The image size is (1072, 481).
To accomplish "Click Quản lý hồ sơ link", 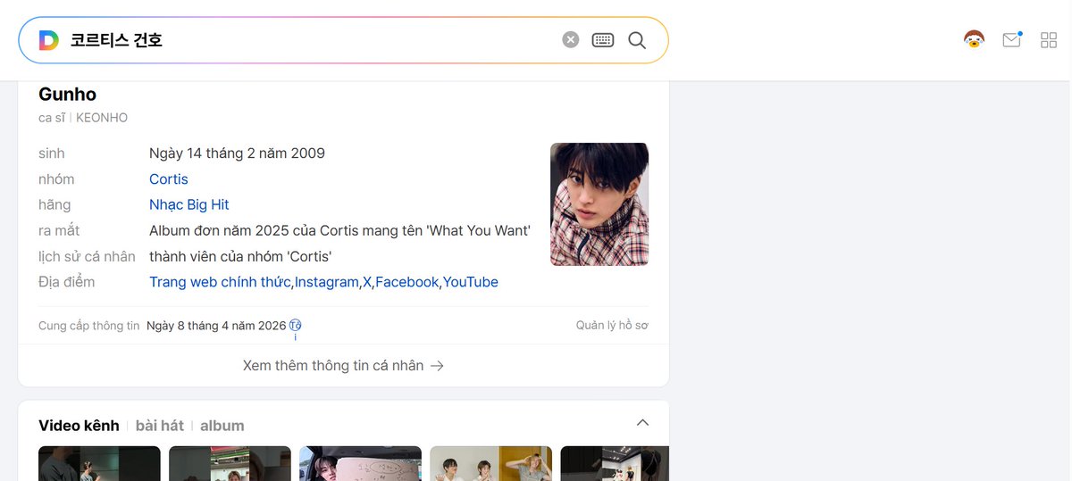I will tap(612, 326).
